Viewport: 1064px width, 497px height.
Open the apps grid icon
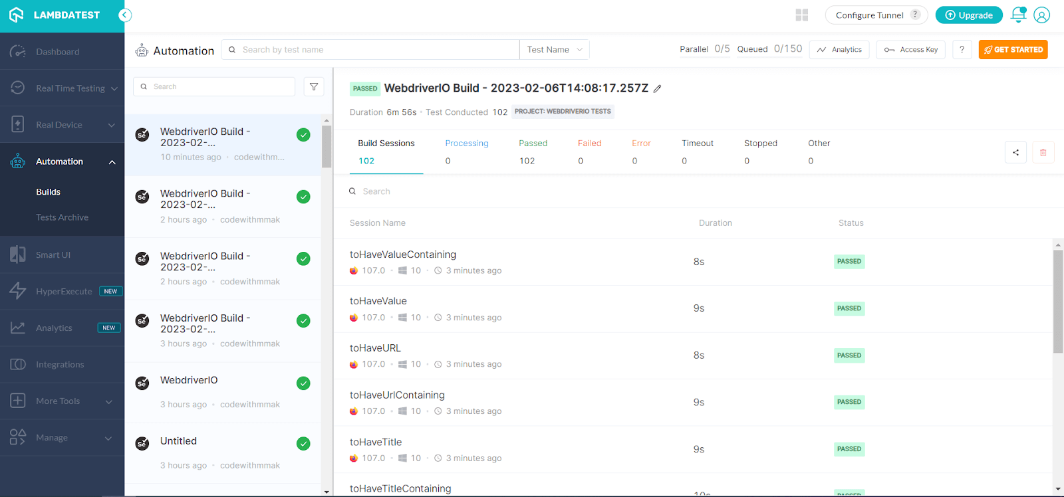[x=802, y=15]
